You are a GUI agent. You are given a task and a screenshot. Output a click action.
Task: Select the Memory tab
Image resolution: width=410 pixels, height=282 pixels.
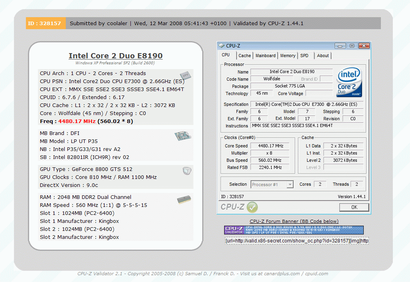(288, 56)
